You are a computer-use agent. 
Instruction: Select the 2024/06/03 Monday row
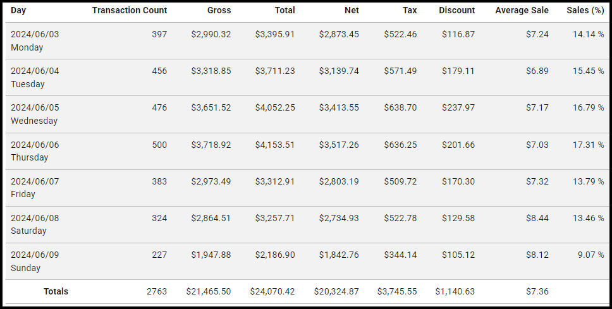click(x=35, y=40)
